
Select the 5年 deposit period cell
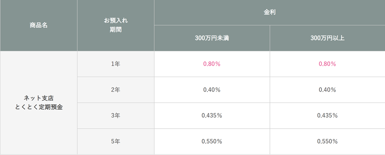click(116, 141)
